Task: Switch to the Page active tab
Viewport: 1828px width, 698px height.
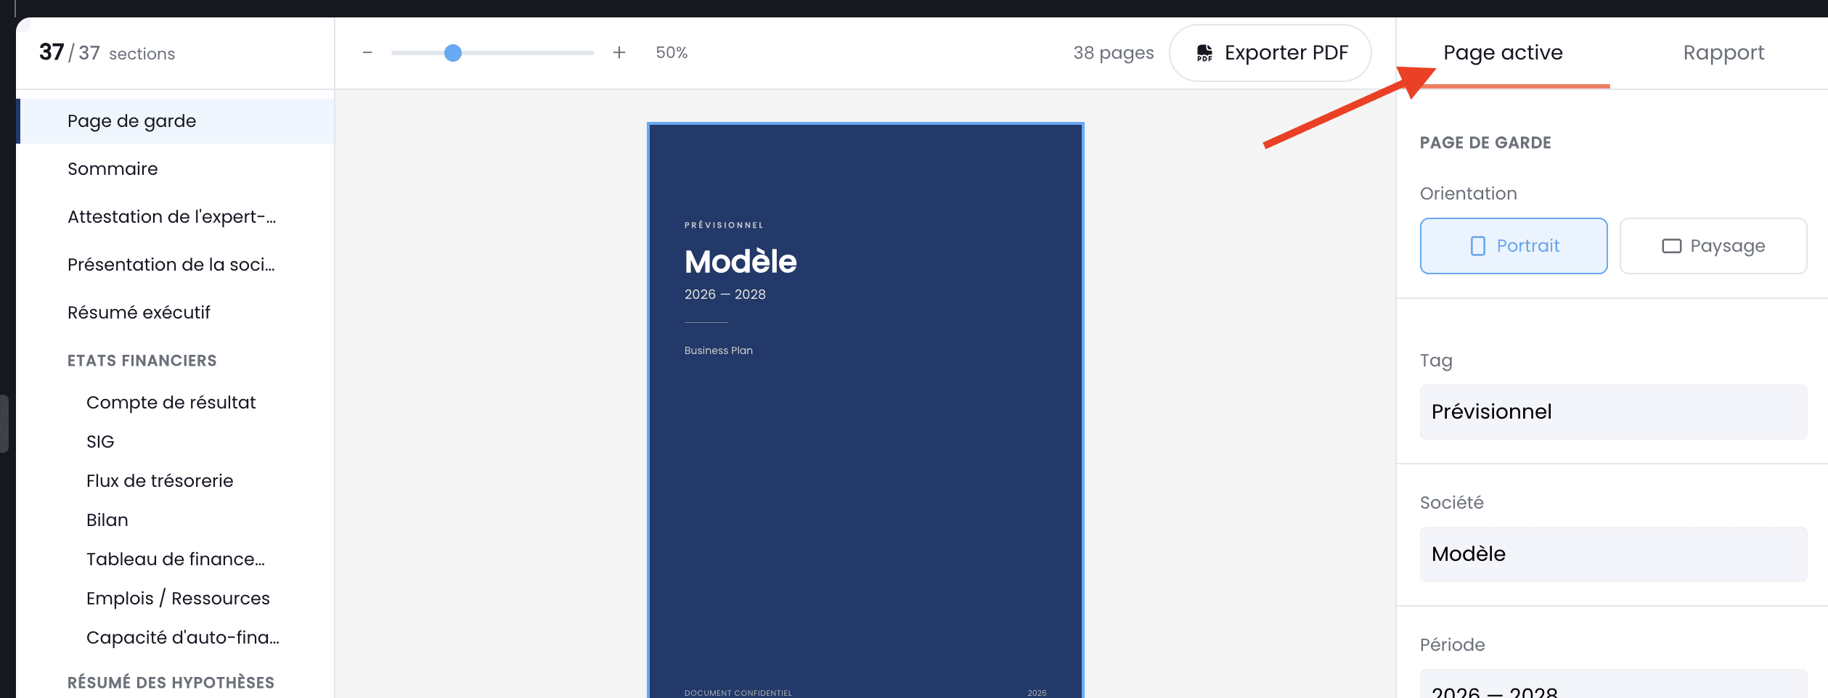Action: click(x=1503, y=53)
